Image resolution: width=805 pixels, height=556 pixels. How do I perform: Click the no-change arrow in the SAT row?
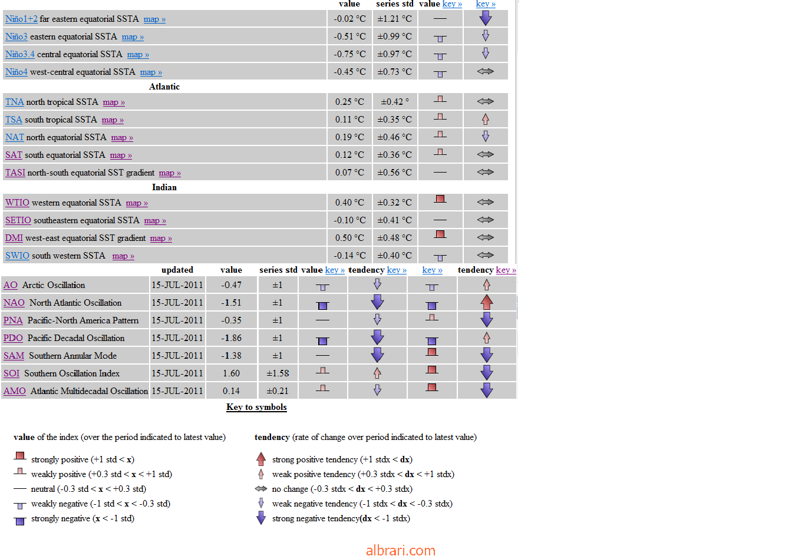pos(486,154)
